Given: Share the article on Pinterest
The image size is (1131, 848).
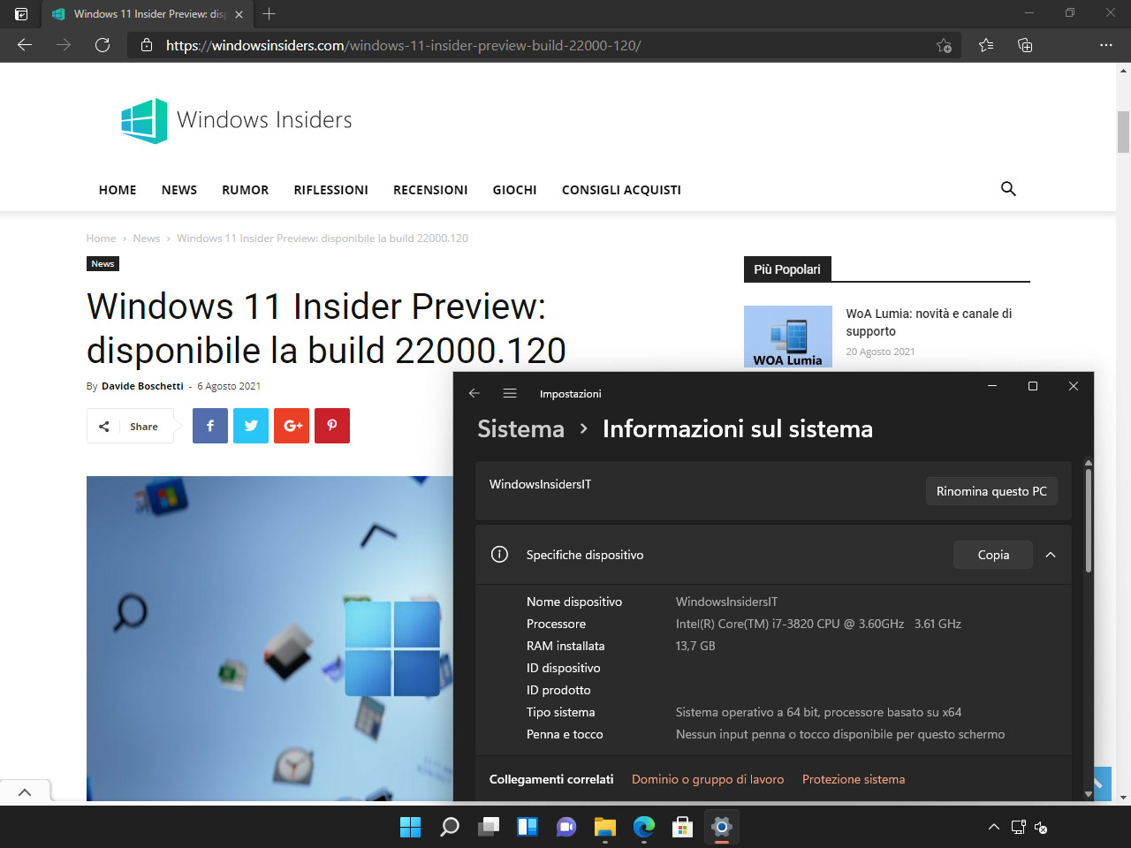Looking at the screenshot, I should 332,426.
